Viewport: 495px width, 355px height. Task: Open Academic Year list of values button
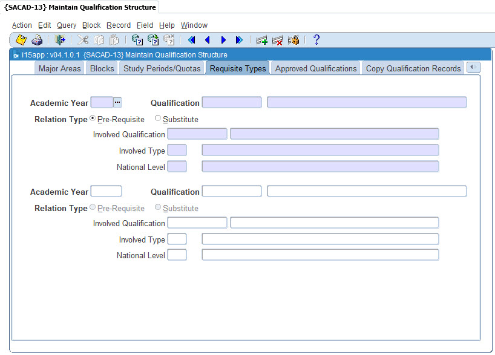click(117, 103)
